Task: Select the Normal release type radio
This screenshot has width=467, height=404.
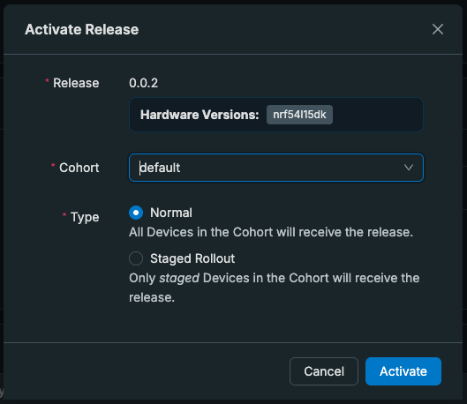Action: pyautogui.click(x=136, y=213)
